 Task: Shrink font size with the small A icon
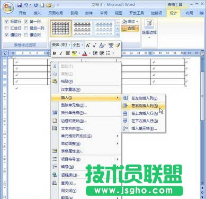click(94, 46)
